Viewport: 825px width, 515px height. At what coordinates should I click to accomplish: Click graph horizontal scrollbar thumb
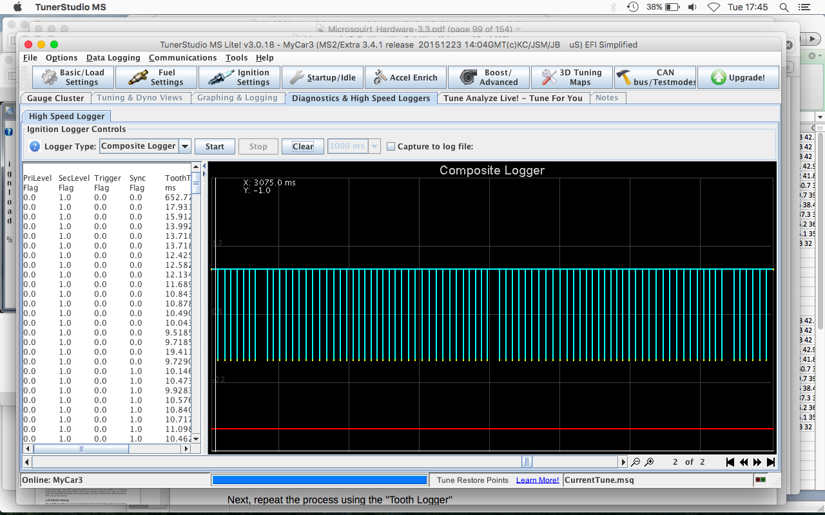tap(527, 462)
